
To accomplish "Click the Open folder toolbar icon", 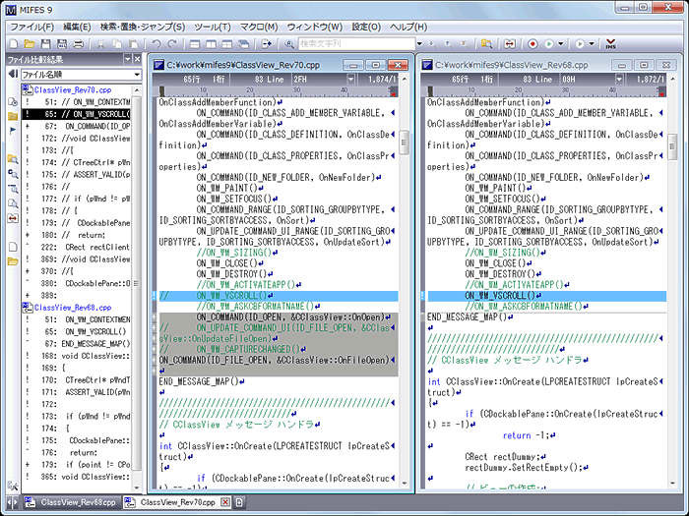I will click(29, 44).
